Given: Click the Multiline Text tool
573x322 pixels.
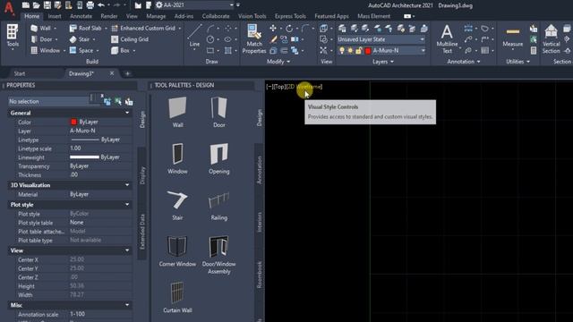Looking at the screenshot, I should click(447, 38).
